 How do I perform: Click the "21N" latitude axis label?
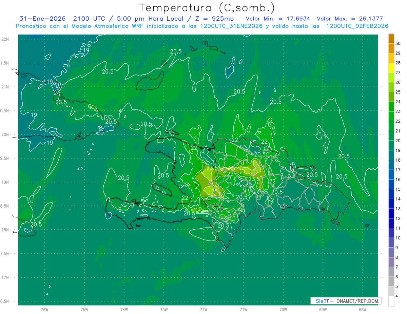pos(6,87)
